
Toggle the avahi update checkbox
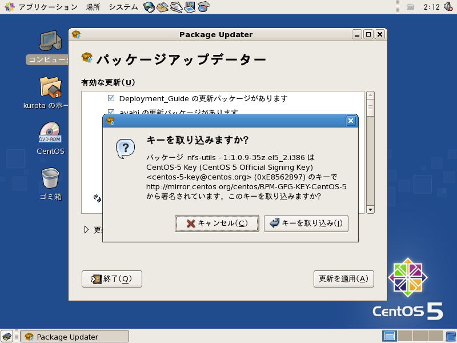tap(111, 111)
